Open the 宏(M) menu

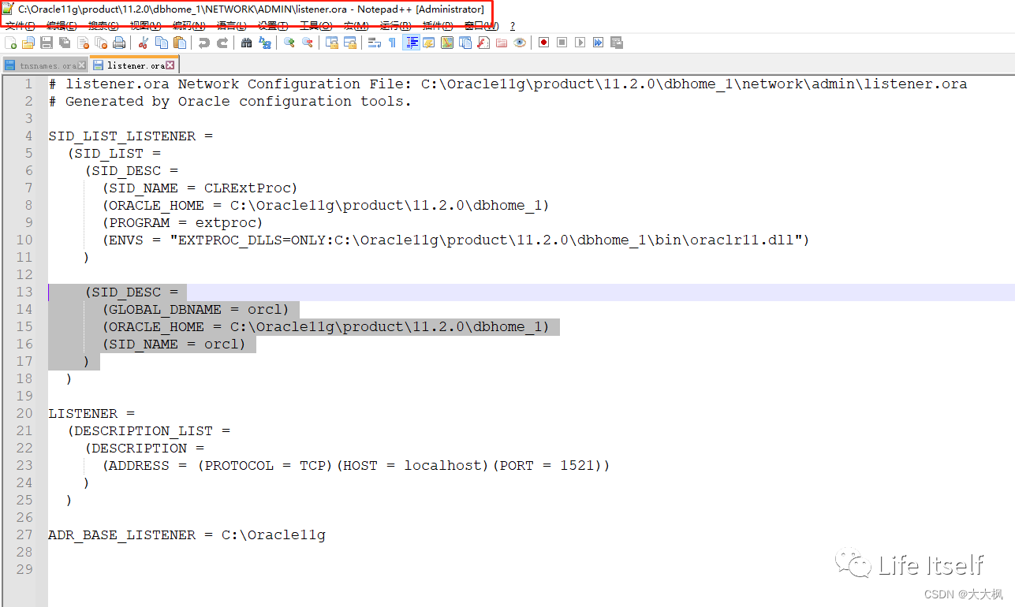[x=356, y=26]
